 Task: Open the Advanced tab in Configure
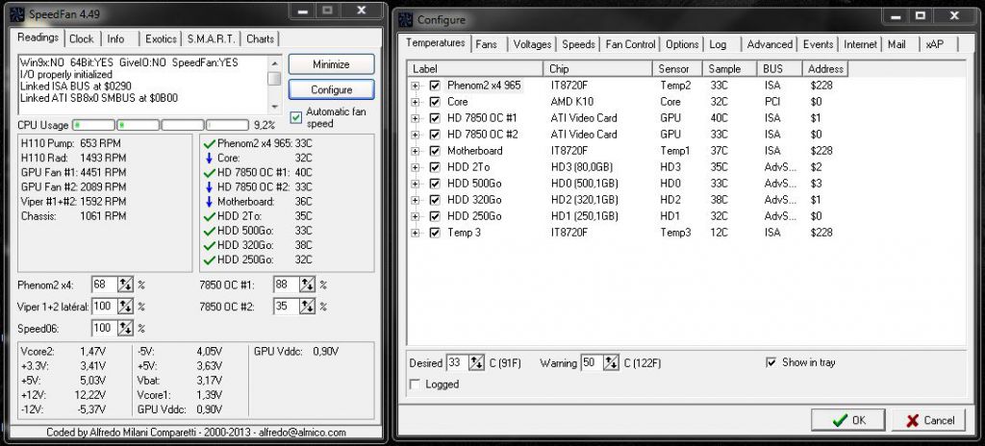click(x=770, y=44)
